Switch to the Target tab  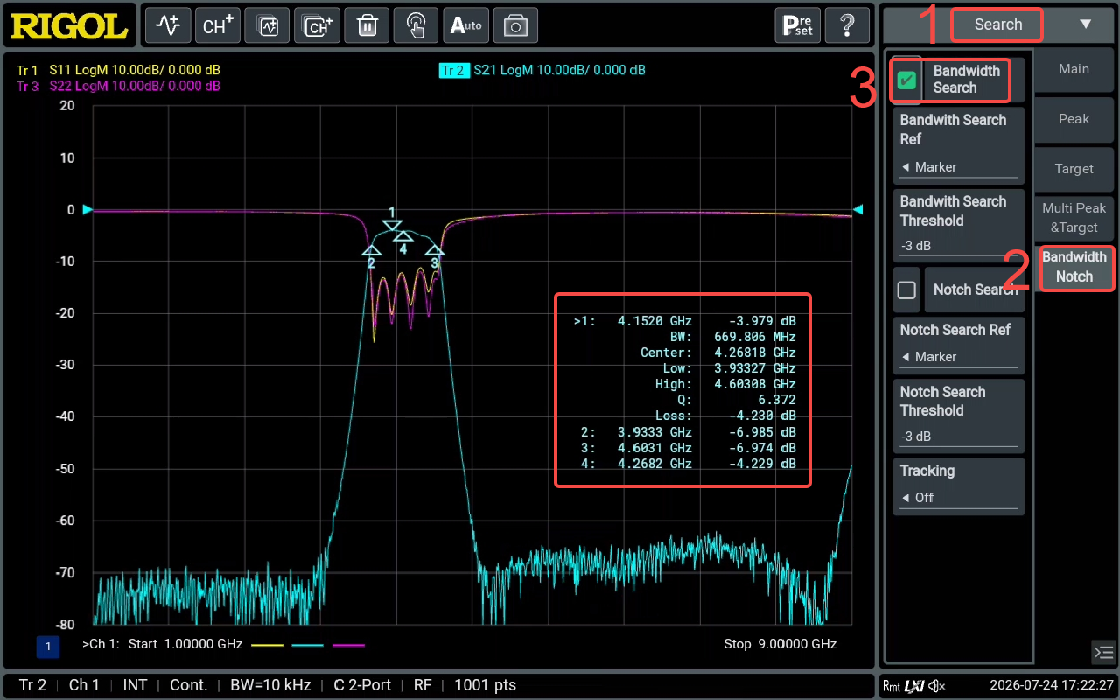(x=1074, y=169)
